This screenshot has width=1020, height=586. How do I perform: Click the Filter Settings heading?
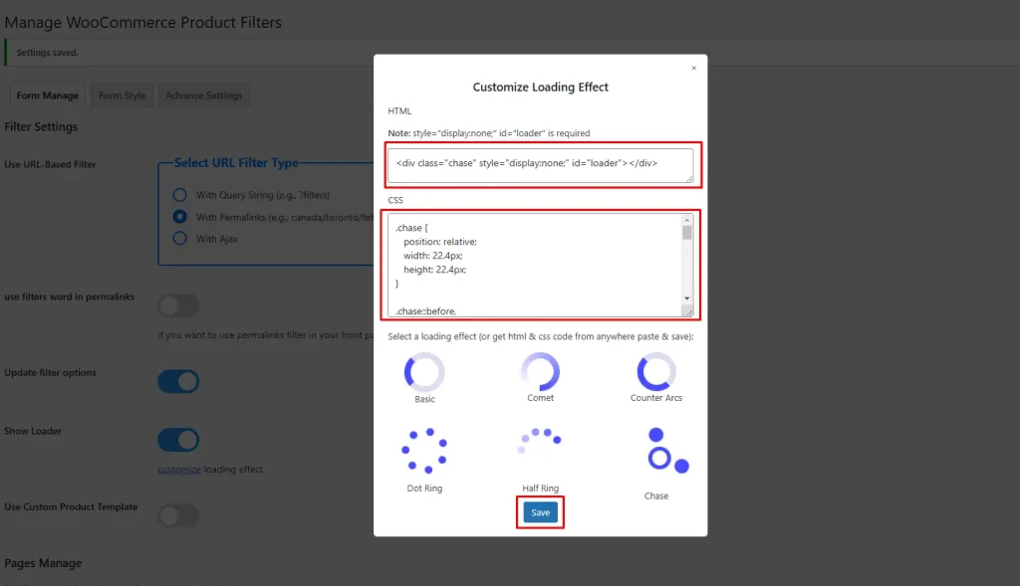click(41, 126)
